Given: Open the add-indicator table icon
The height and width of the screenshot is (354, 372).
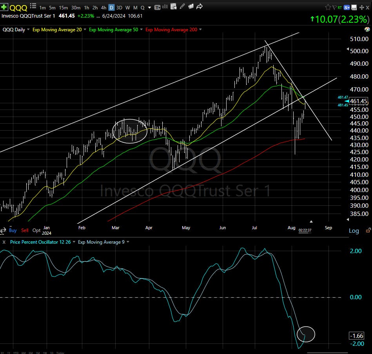Looking at the screenshot, I should [x=174, y=7].
